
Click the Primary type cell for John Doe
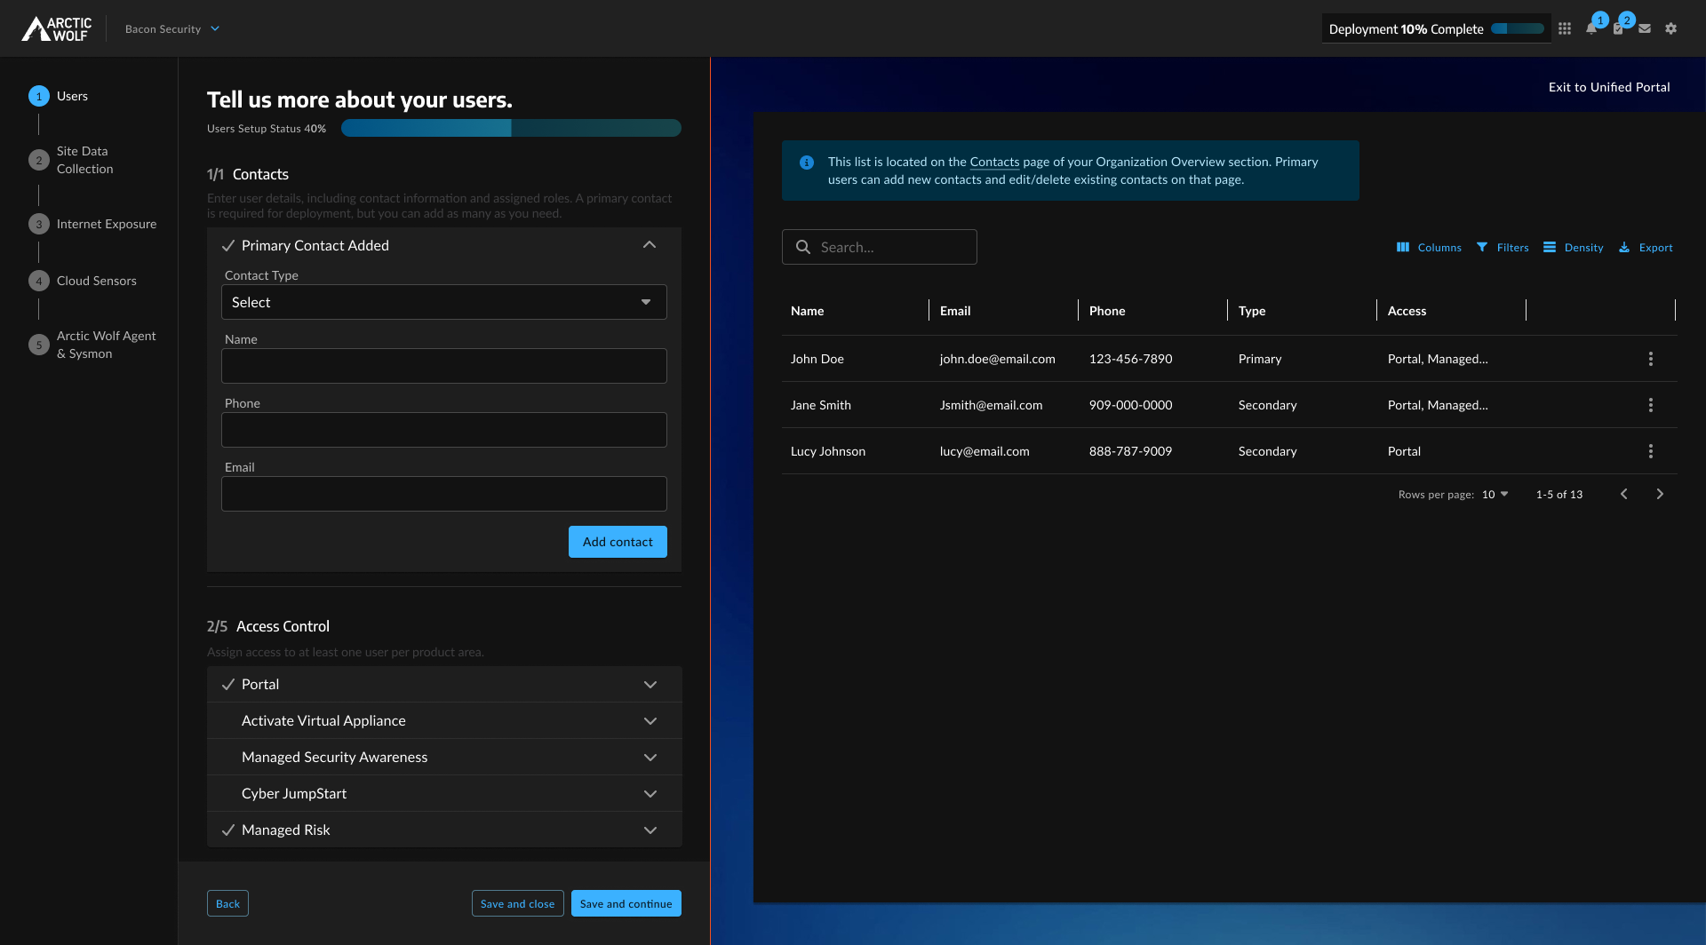coord(1260,359)
